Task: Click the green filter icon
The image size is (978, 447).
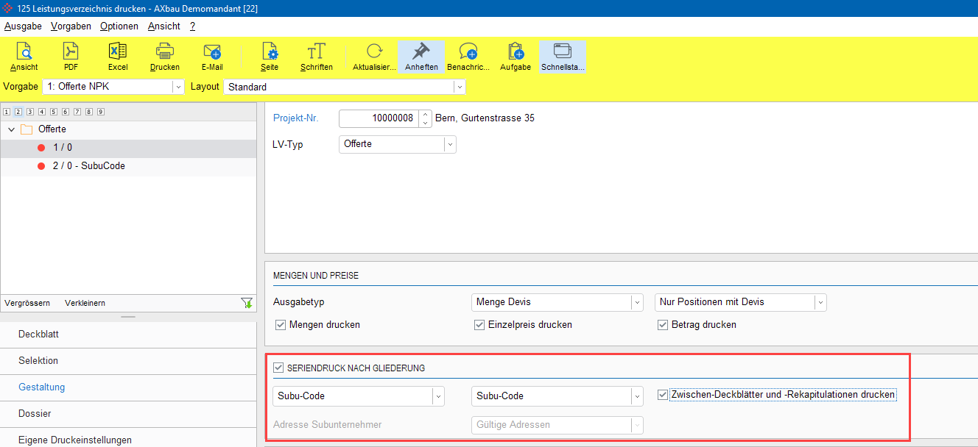Action: 247,303
